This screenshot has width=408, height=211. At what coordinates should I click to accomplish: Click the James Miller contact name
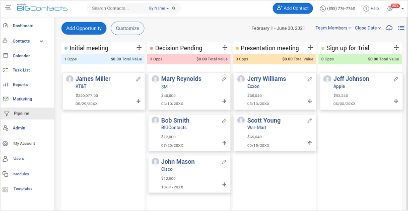[93, 79]
